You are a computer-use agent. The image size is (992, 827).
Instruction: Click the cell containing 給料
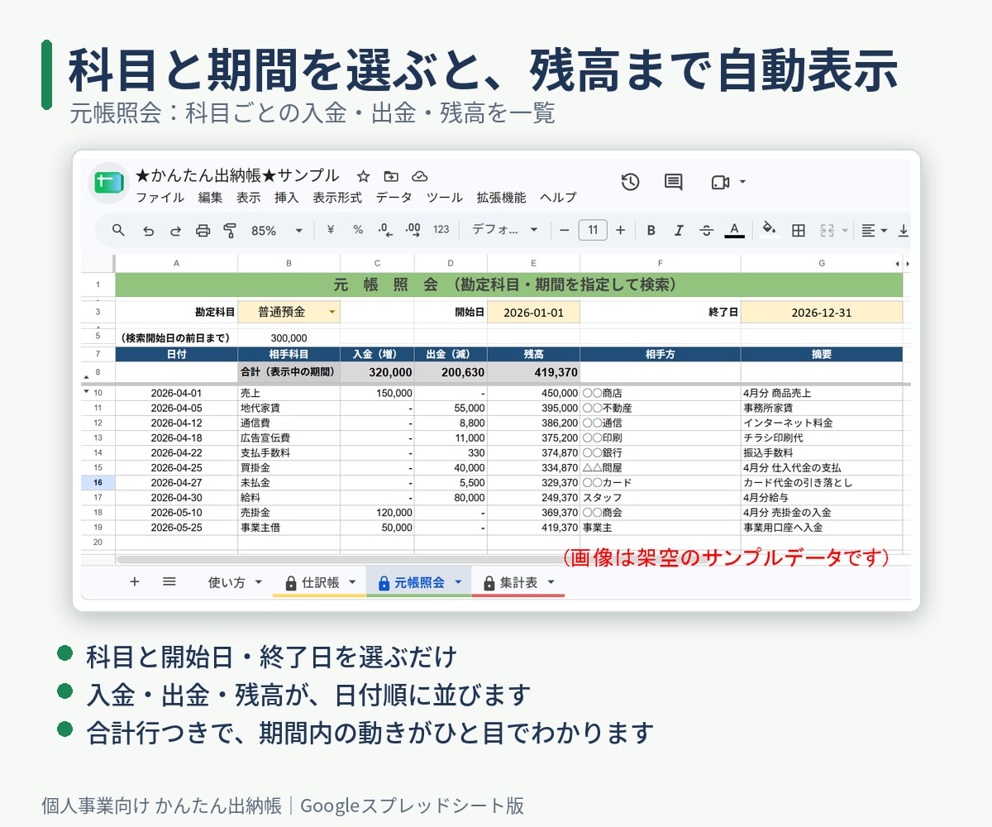289,498
